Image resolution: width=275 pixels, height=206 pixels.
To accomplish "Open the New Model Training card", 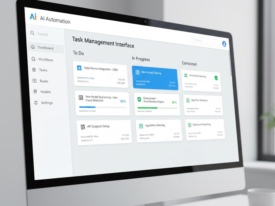I will tap(155, 78).
